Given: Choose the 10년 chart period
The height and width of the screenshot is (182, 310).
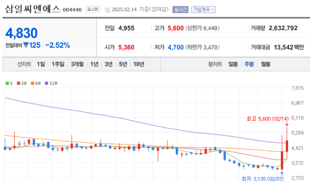Looking at the screenshot, I should point(139,64).
